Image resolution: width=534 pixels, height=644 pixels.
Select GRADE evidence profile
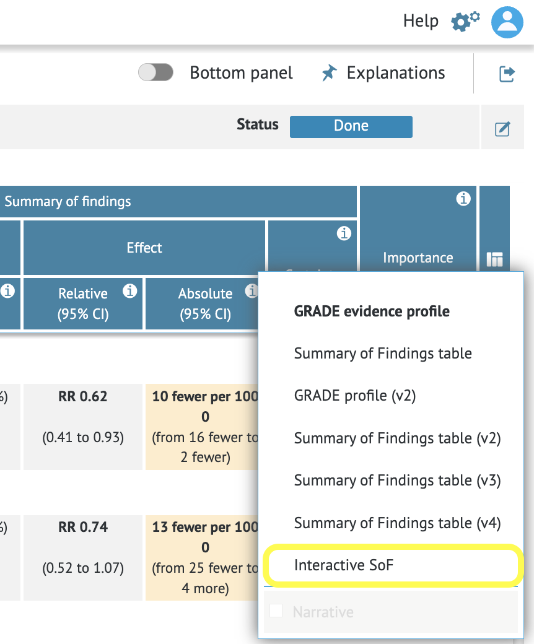[372, 311]
